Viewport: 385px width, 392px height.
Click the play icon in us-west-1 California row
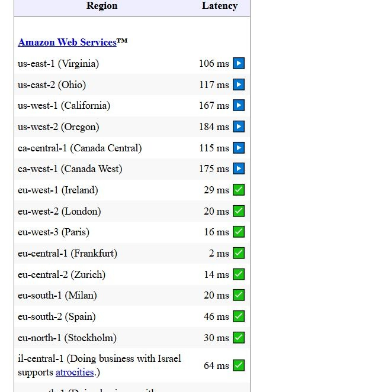coord(239,105)
